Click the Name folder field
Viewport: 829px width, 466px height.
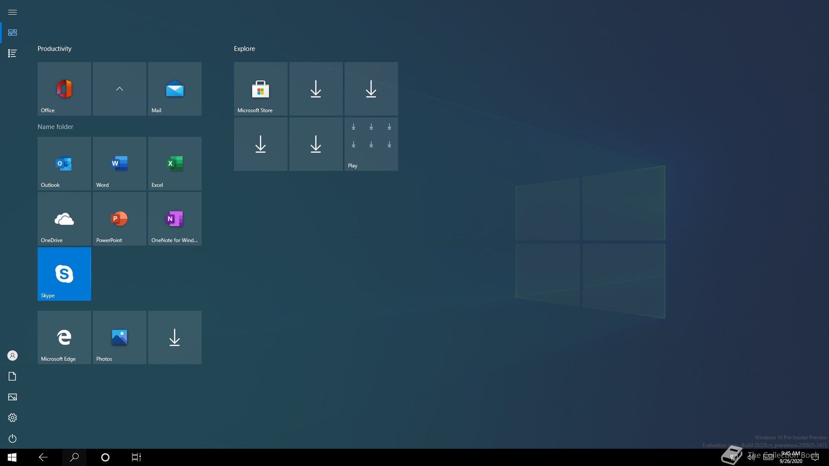tap(55, 126)
